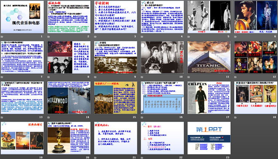Select the TITANIC poster slide 11

(209, 57)
